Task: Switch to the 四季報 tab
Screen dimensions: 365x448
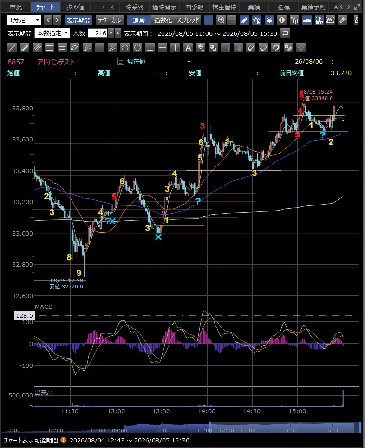Action: [x=194, y=7]
